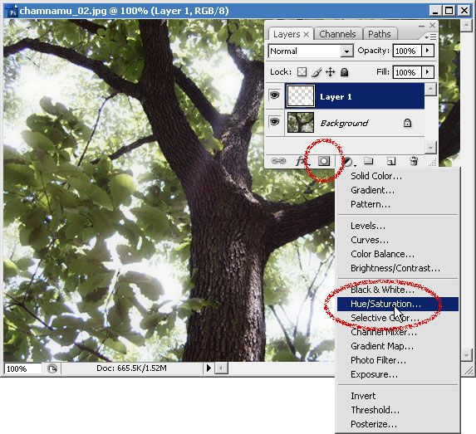Viewport: 476px width, 434px height.
Task: Choose Black & White adjustment
Action: point(397,290)
